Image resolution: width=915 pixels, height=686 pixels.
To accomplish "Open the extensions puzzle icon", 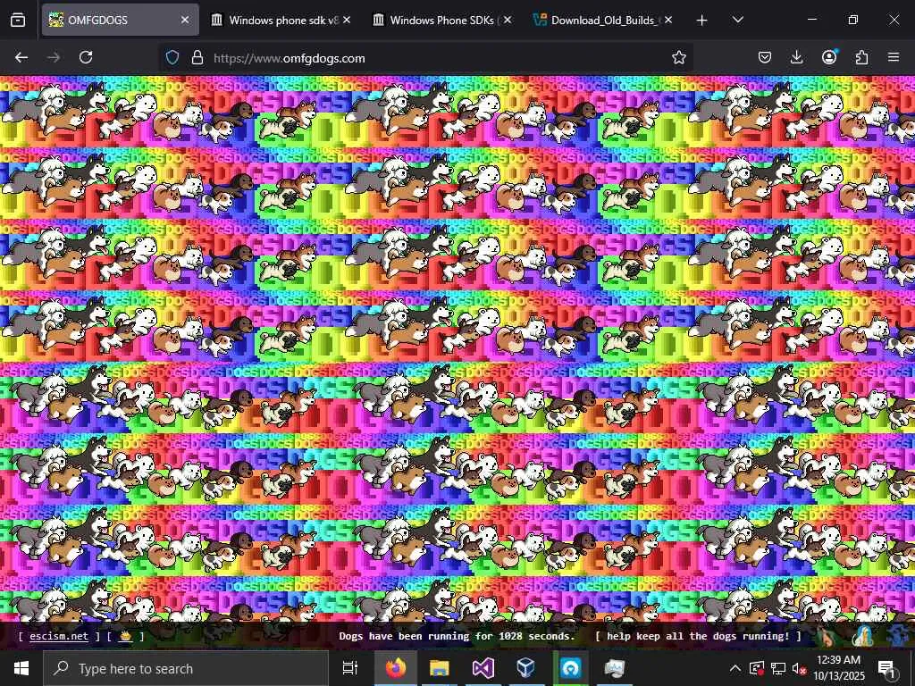I will tap(861, 58).
